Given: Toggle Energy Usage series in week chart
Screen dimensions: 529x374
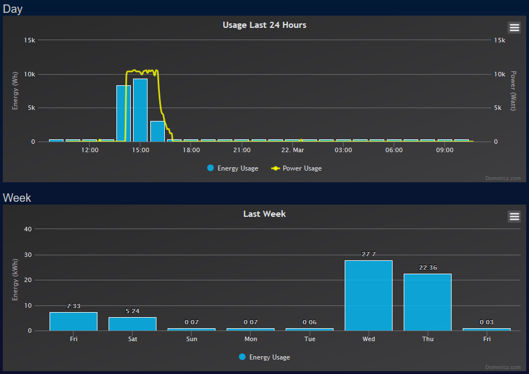Looking at the screenshot, I should pos(270,357).
